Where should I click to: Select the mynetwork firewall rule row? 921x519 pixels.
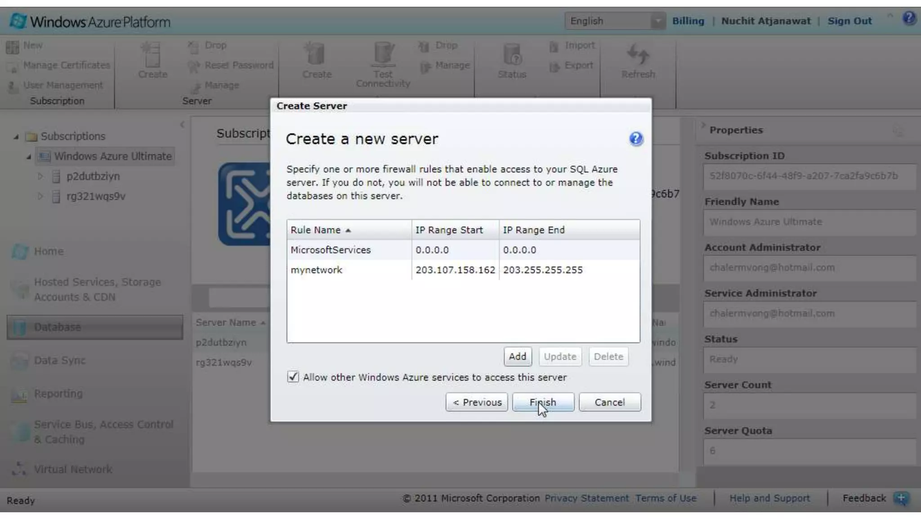pyautogui.click(x=317, y=270)
